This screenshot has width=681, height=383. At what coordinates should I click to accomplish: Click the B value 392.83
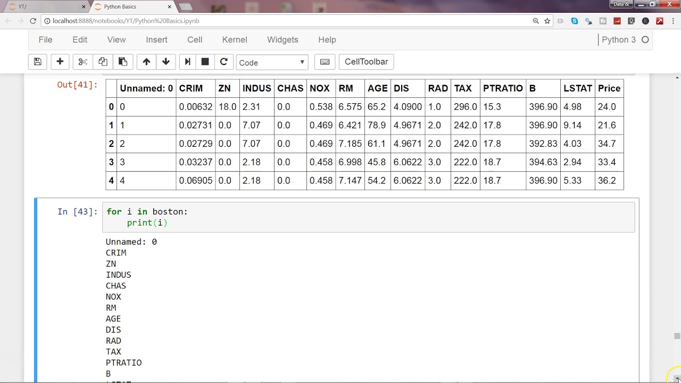(543, 144)
